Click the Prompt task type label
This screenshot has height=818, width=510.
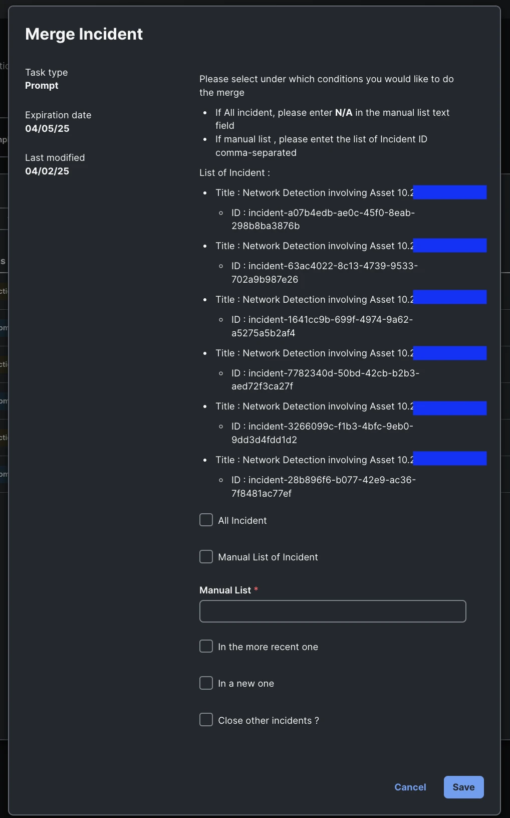tap(43, 85)
